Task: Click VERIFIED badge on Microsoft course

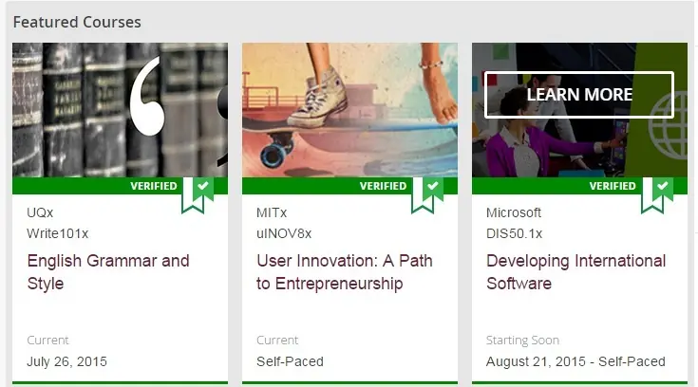Action: [x=613, y=186]
